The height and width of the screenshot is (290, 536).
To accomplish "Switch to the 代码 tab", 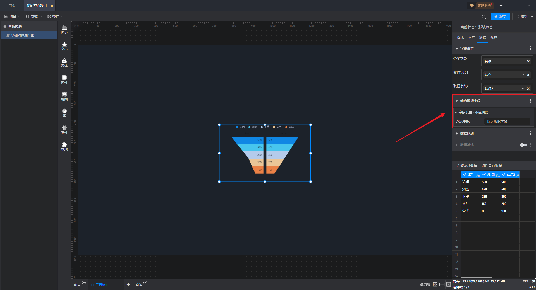I will point(494,38).
